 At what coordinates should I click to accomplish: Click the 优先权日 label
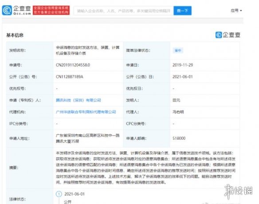(x=134, y=88)
